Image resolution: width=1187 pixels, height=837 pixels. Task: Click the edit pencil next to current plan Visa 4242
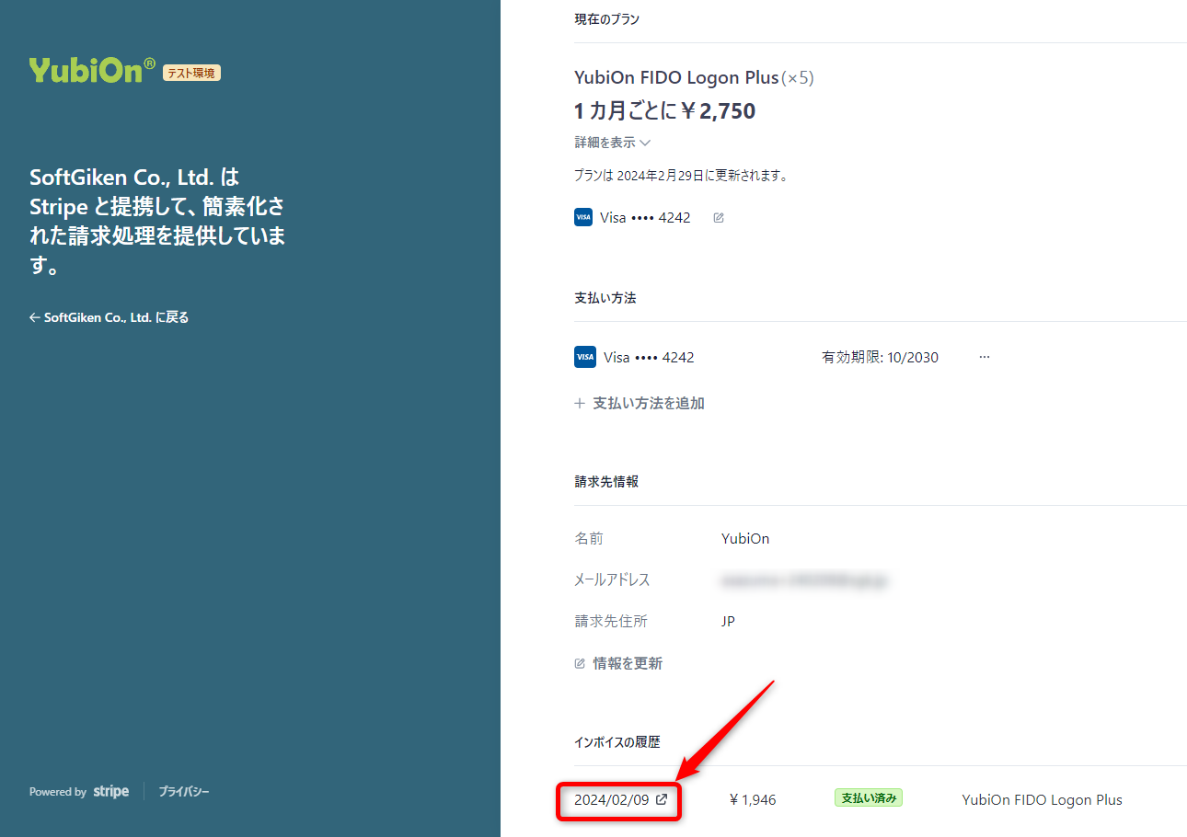[719, 218]
